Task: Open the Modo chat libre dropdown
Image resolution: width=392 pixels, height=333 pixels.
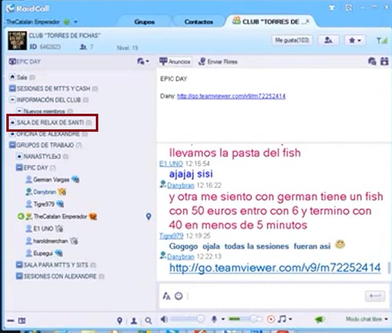Action: (x=367, y=319)
